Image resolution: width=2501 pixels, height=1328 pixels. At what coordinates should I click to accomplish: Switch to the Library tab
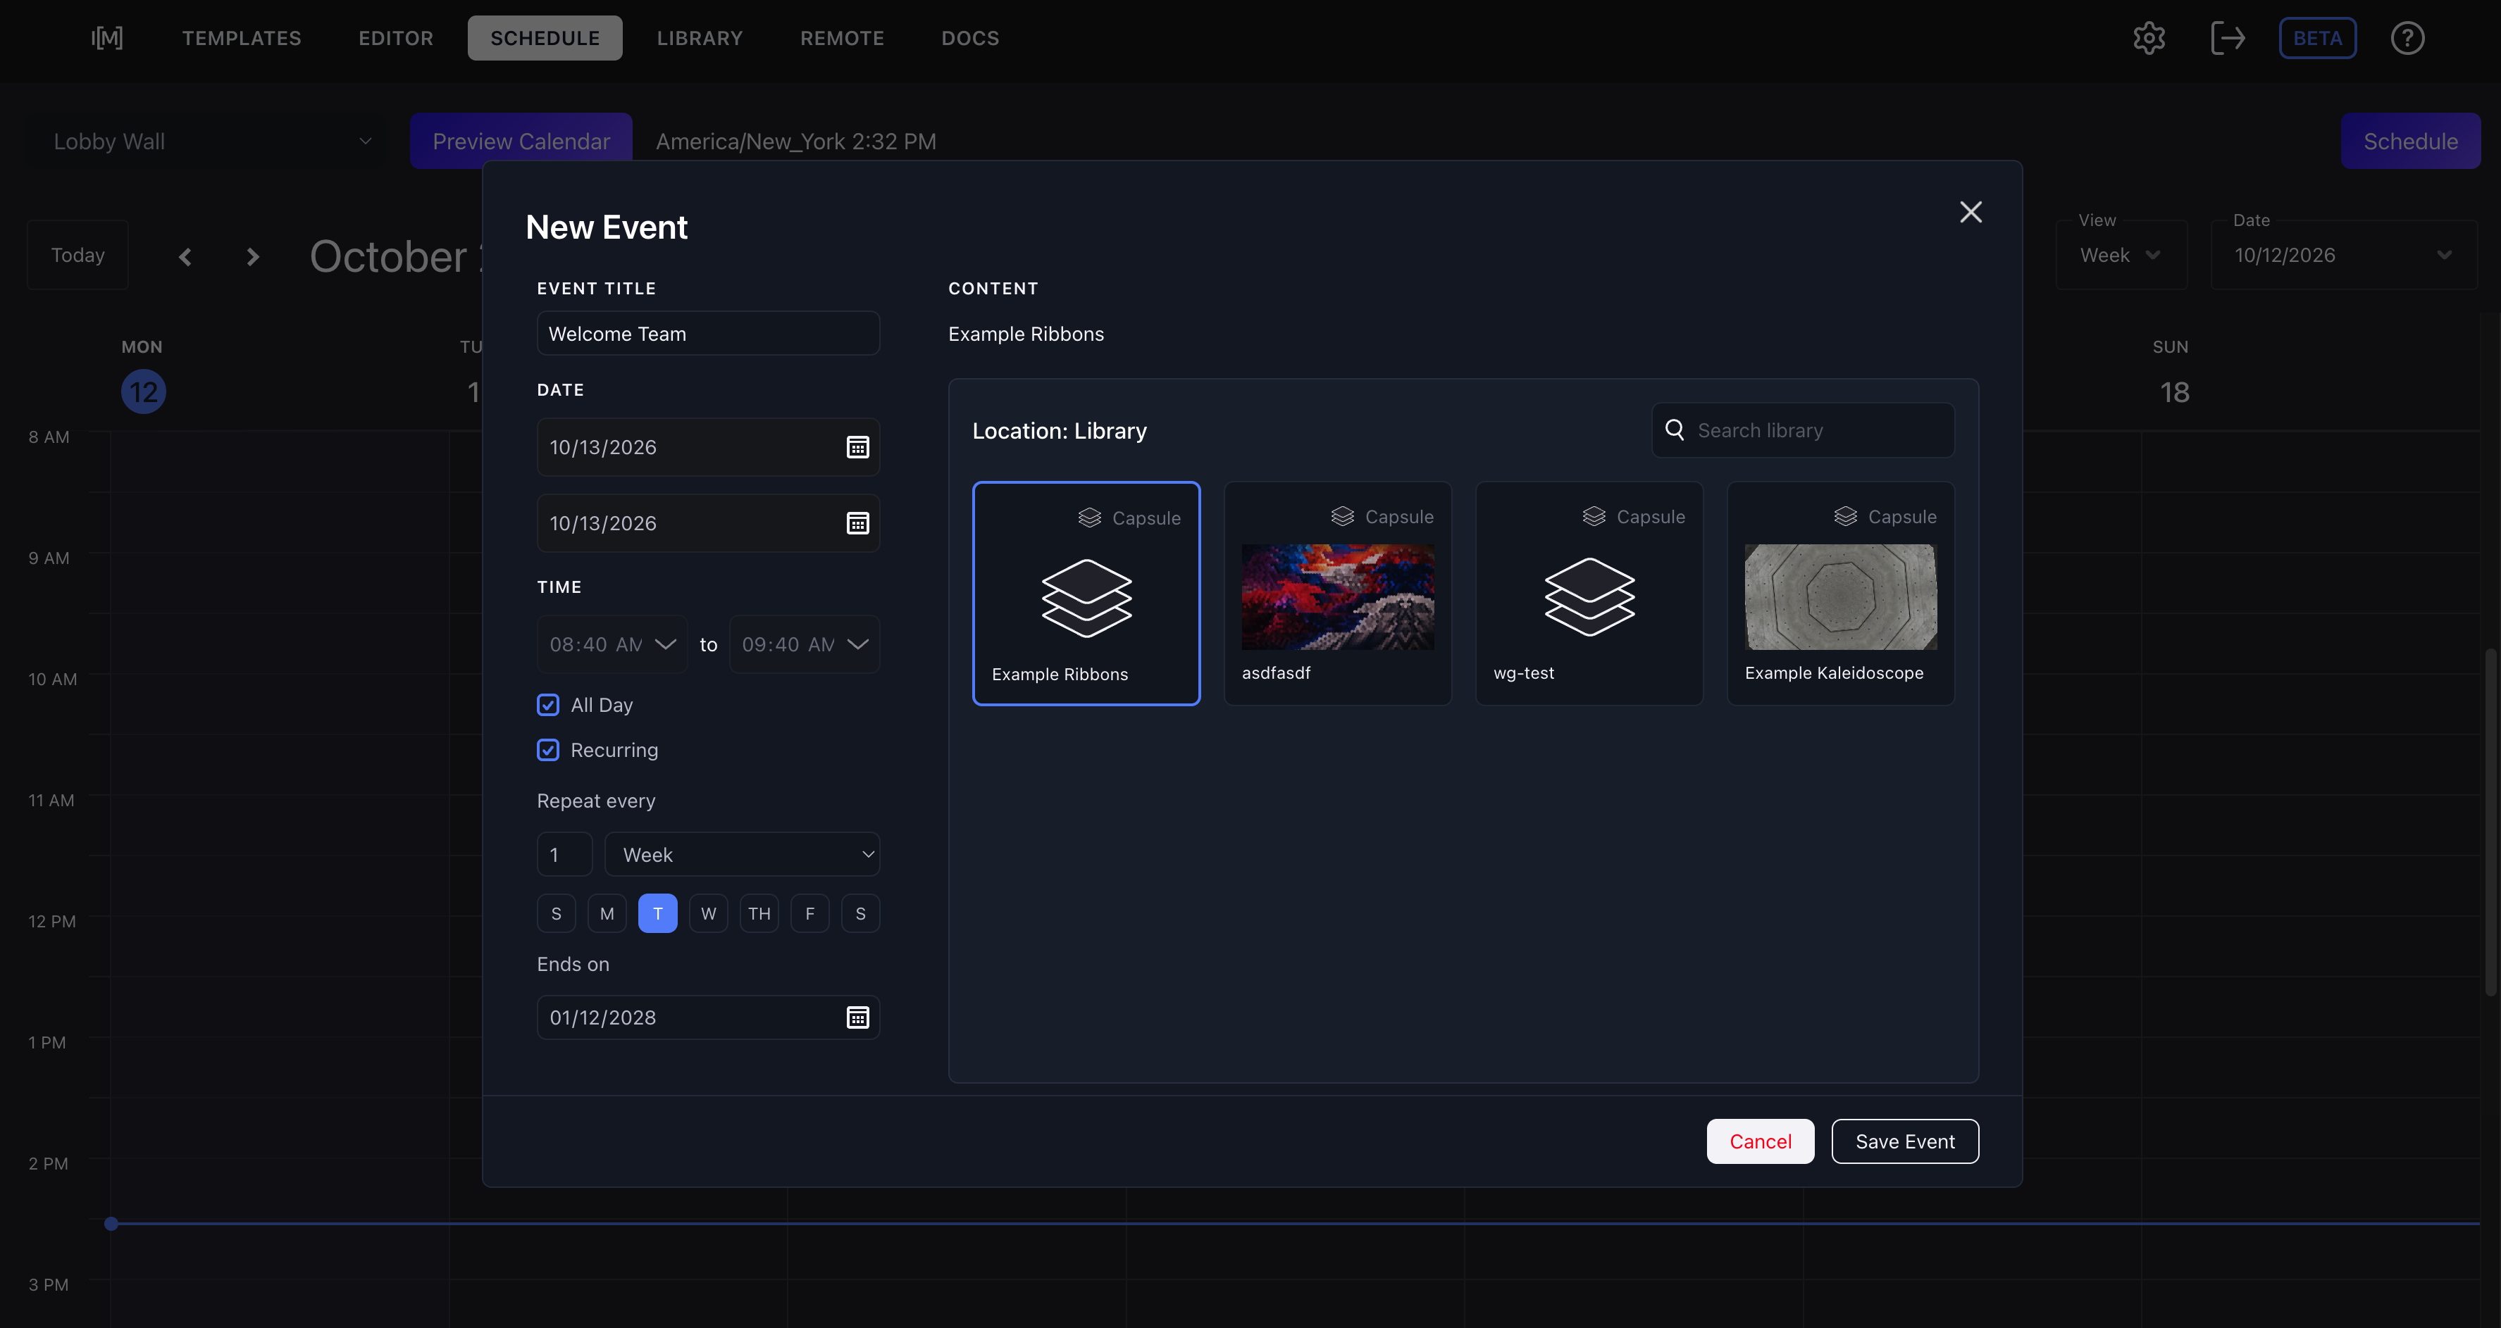pyautogui.click(x=700, y=38)
